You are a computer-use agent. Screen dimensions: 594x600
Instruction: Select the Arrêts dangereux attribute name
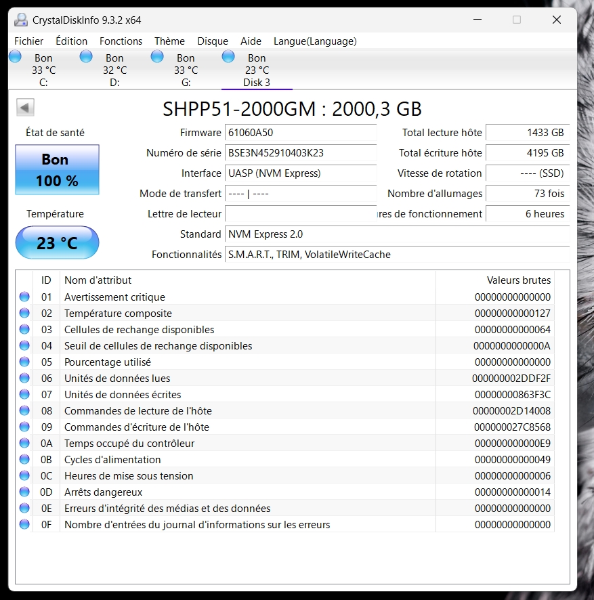coord(104,492)
